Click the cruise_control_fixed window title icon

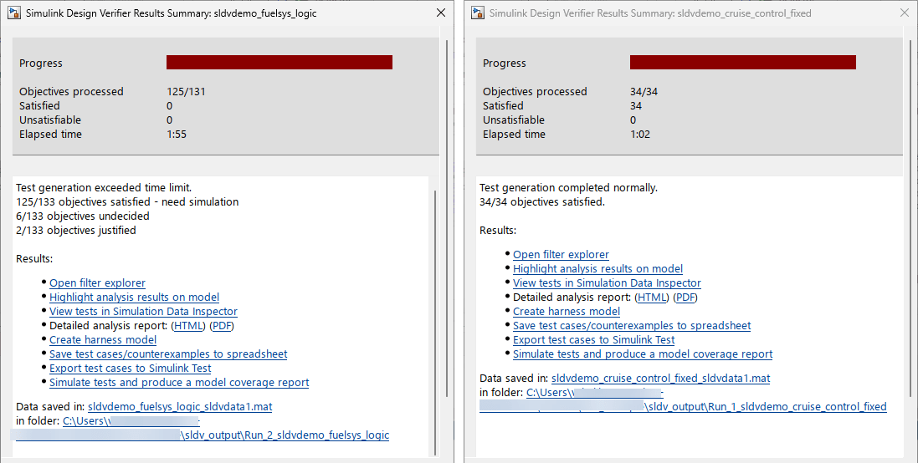point(478,13)
